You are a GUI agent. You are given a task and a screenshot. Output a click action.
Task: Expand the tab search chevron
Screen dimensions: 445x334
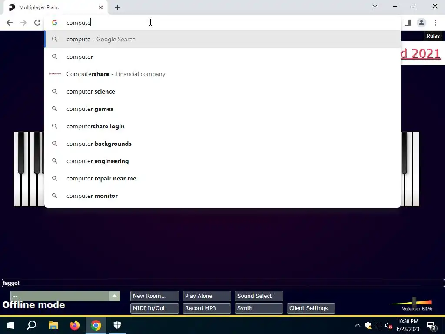(x=375, y=6)
